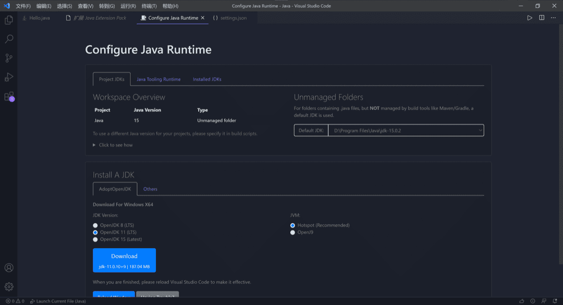Open the 选择(S) menu
Viewport: 563px width, 305px height.
[65, 6]
